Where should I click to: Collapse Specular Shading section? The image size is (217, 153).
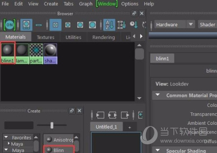click(157, 150)
